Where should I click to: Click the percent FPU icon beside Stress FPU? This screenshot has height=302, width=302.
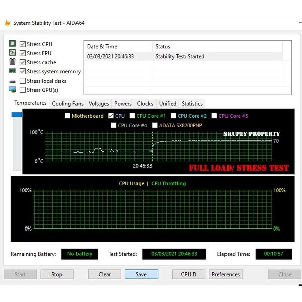coord(12,53)
